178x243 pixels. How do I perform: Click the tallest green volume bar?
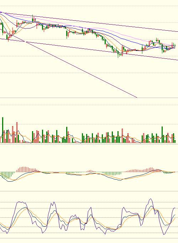pyautogui.click(x=2, y=130)
